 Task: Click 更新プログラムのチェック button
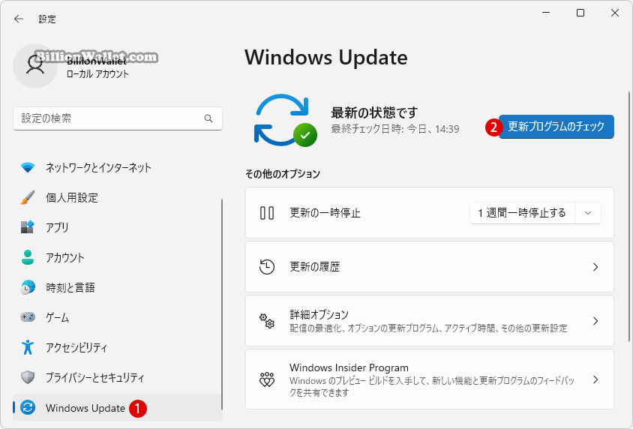pyautogui.click(x=556, y=127)
